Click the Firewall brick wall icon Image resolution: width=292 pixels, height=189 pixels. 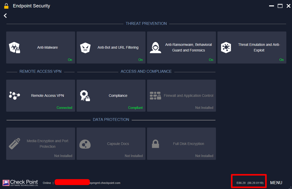(155, 96)
